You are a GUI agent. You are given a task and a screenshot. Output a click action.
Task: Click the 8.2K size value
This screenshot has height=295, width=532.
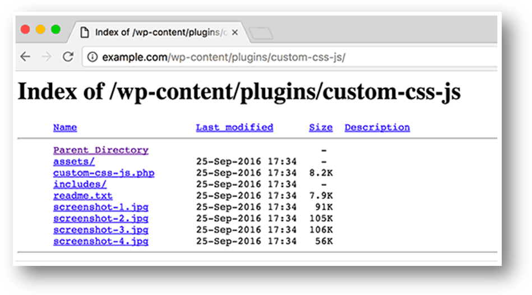pyautogui.click(x=321, y=173)
